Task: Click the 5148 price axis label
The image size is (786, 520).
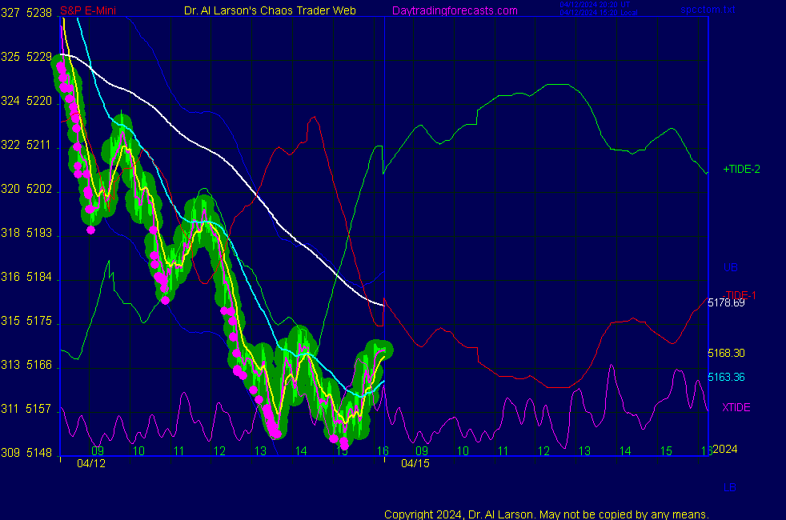Action: point(39,453)
